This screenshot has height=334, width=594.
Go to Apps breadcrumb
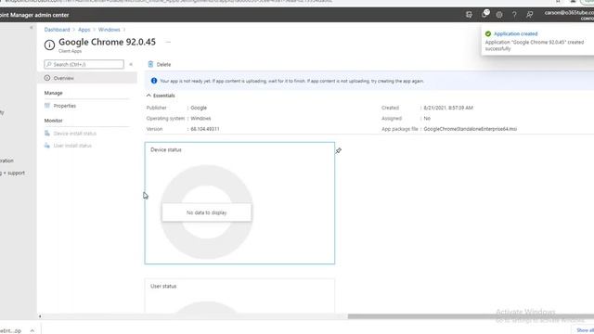pos(84,30)
